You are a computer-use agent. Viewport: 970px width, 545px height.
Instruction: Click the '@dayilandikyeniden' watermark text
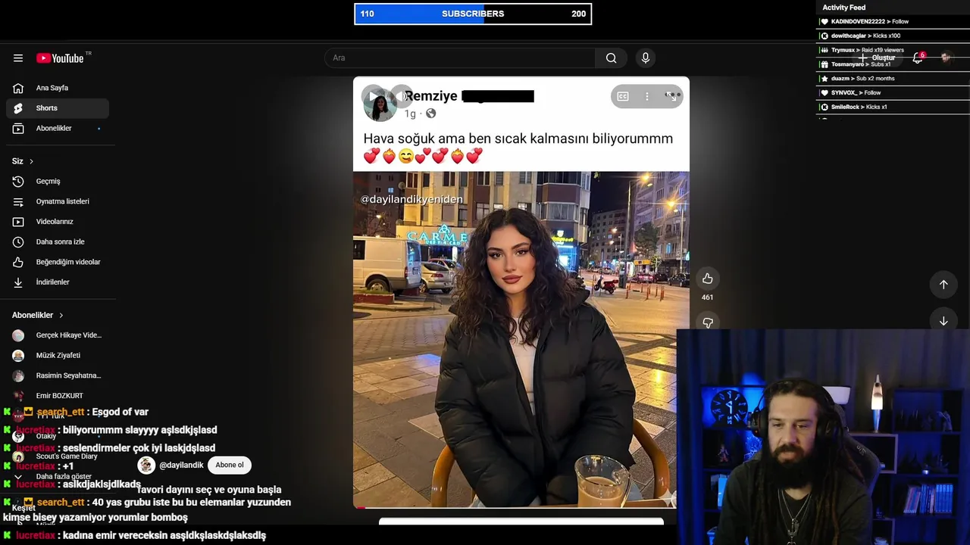tap(411, 199)
